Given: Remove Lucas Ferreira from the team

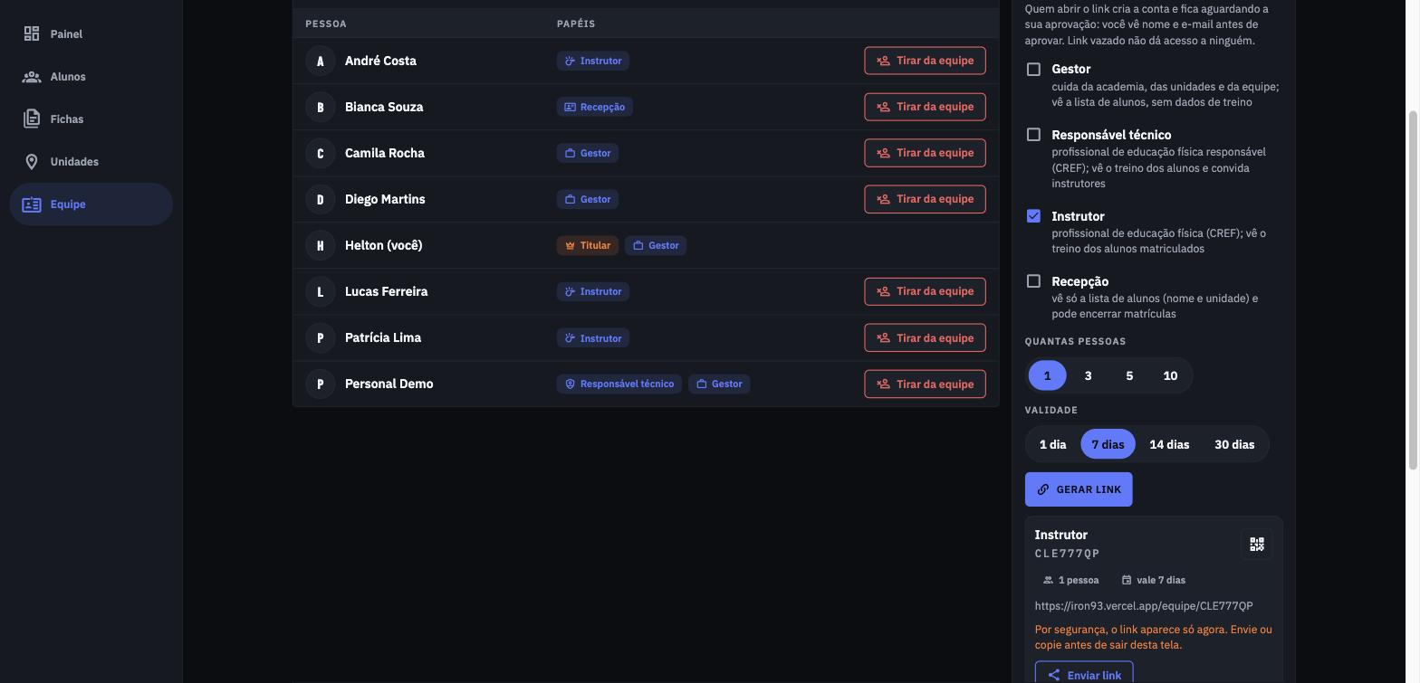Looking at the screenshot, I should pos(925,291).
